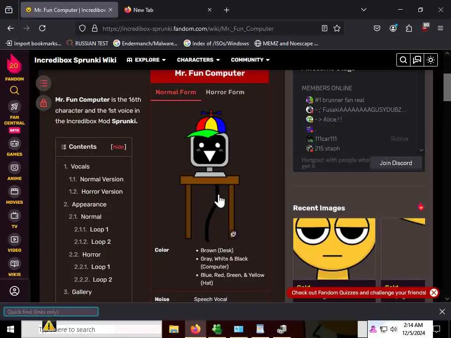
Task: Click the page lock icon
Action: 44,103
